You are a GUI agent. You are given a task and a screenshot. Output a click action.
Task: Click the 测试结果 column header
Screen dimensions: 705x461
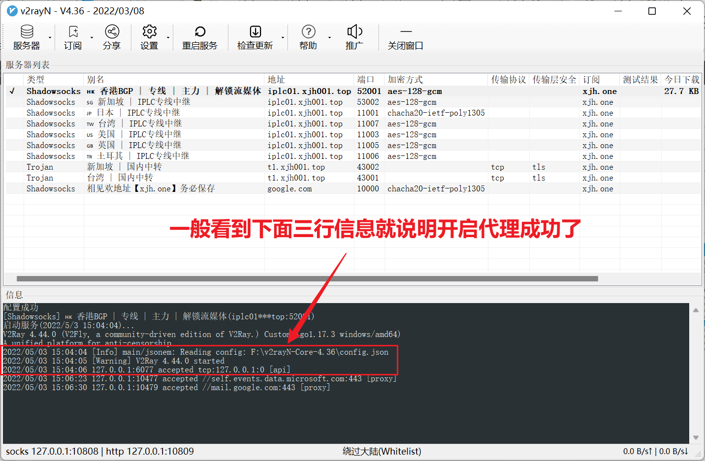(x=640, y=80)
